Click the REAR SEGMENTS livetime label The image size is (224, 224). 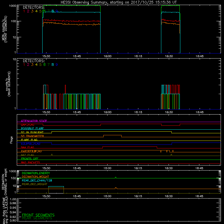[x=37, y=218]
